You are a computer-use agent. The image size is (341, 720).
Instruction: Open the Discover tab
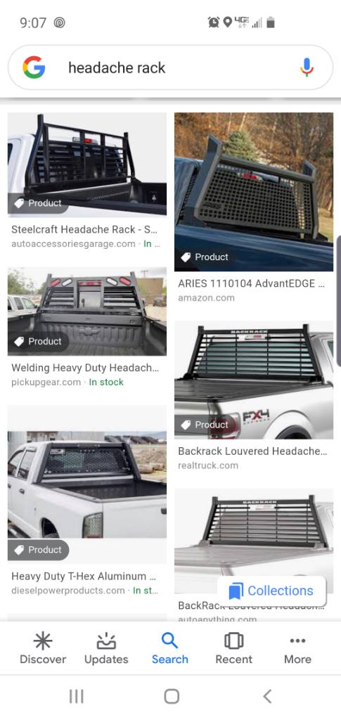pos(43,648)
